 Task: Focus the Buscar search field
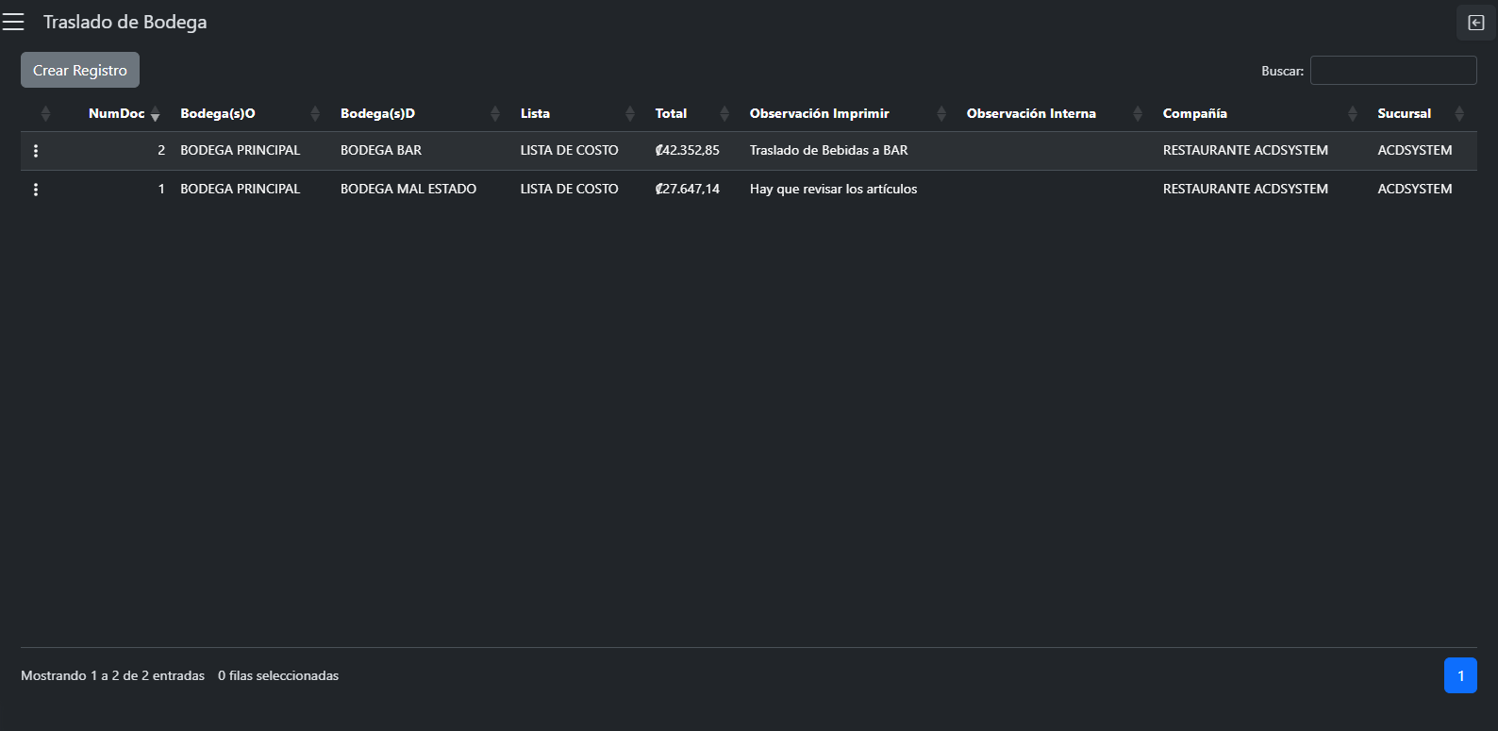pyautogui.click(x=1393, y=71)
